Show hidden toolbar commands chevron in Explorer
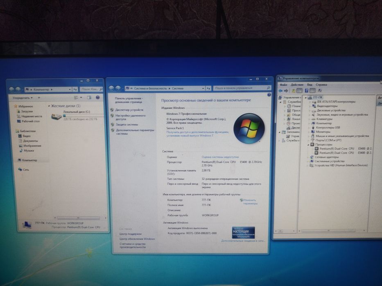 tap(39, 98)
